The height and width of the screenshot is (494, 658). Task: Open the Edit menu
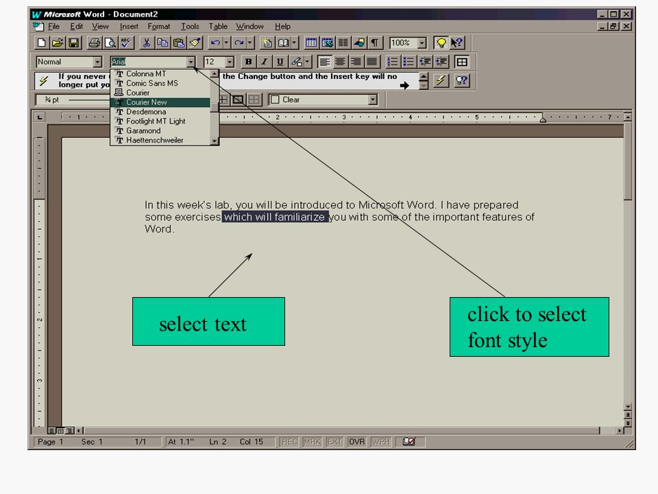76,26
